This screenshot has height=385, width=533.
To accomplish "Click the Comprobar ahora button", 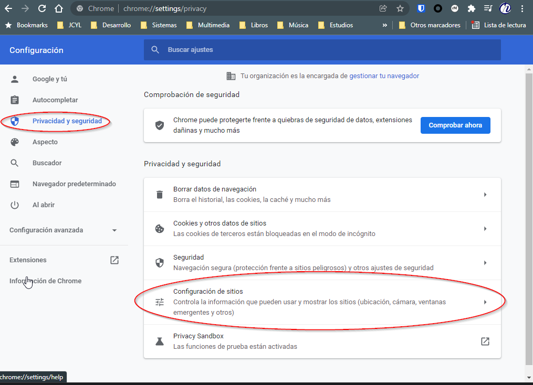I will click(455, 125).
